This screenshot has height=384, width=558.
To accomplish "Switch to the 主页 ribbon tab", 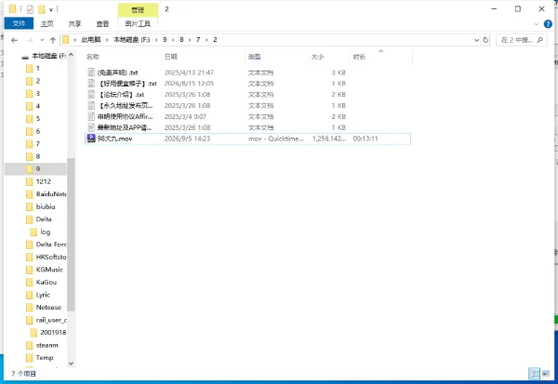I will coord(47,24).
